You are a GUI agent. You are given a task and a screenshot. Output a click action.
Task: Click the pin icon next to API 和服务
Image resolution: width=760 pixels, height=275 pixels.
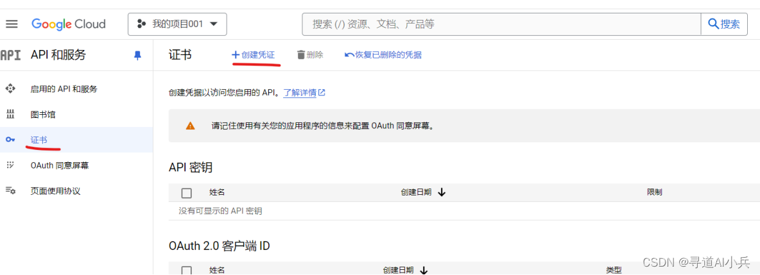pyautogui.click(x=137, y=55)
